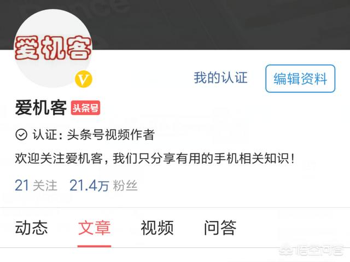Select the 文章 tab
This screenshot has height=262, width=350.
(x=95, y=228)
